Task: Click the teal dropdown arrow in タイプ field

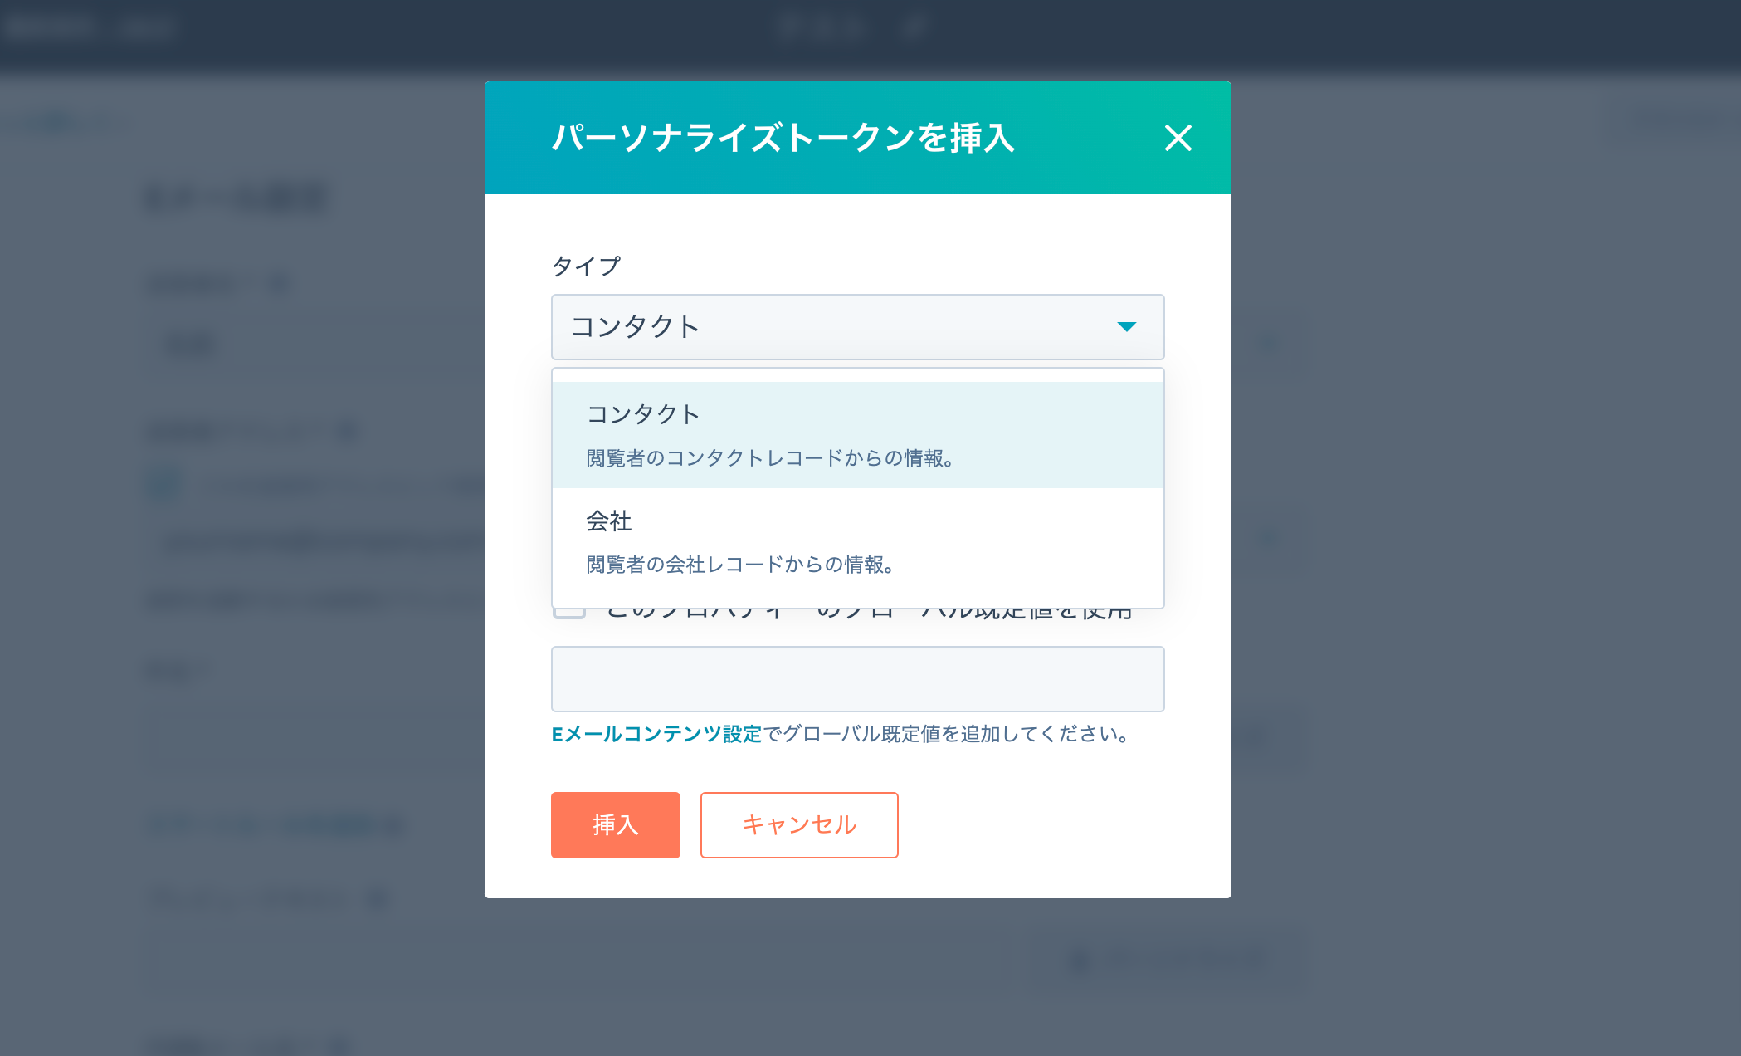Action: 1126,327
